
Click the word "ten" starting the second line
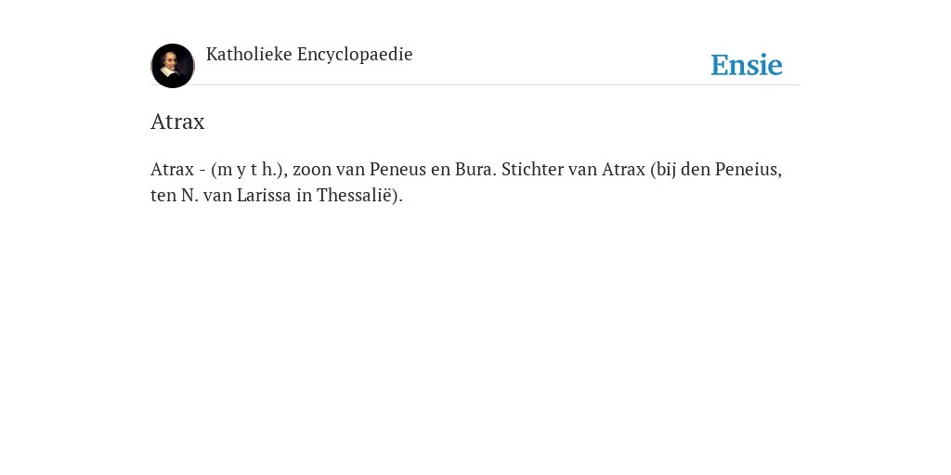[163, 196]
